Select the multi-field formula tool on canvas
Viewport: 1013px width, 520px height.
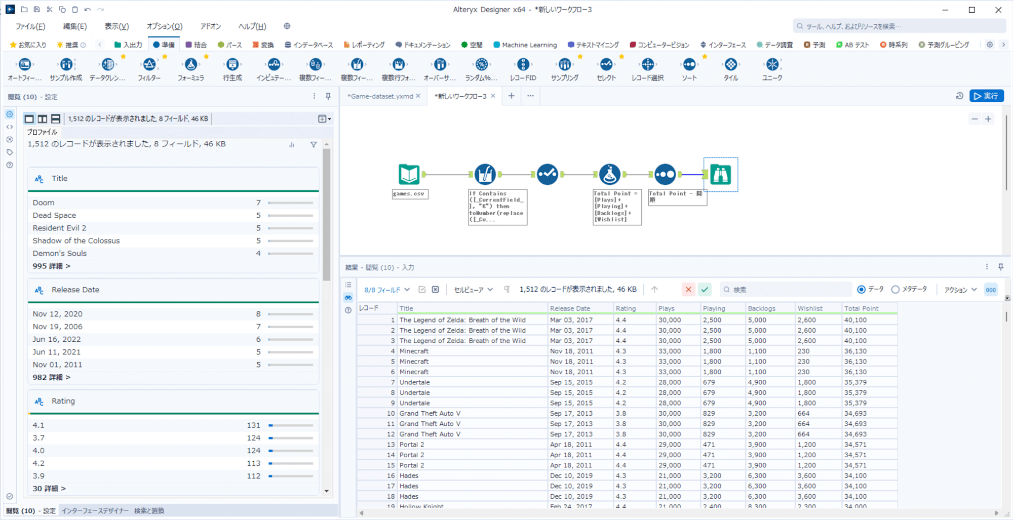(485, 175)
